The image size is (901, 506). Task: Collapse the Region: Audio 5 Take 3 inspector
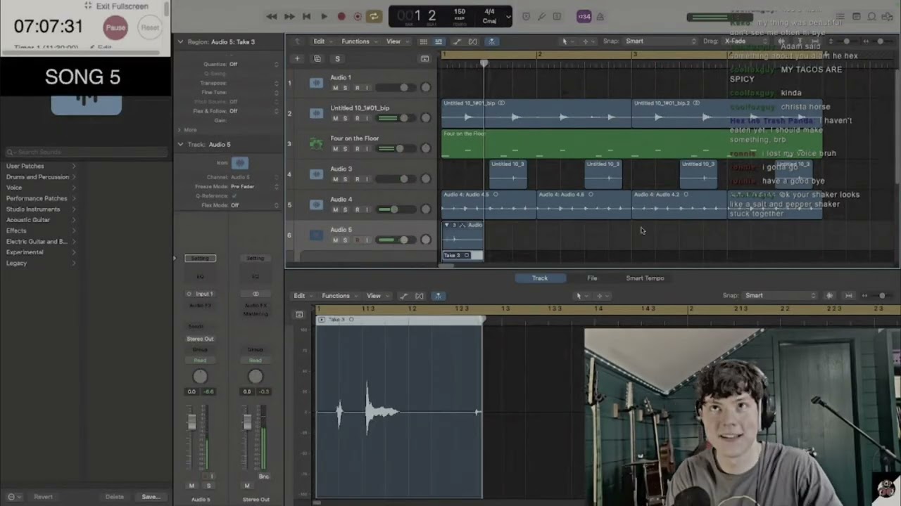180,41
